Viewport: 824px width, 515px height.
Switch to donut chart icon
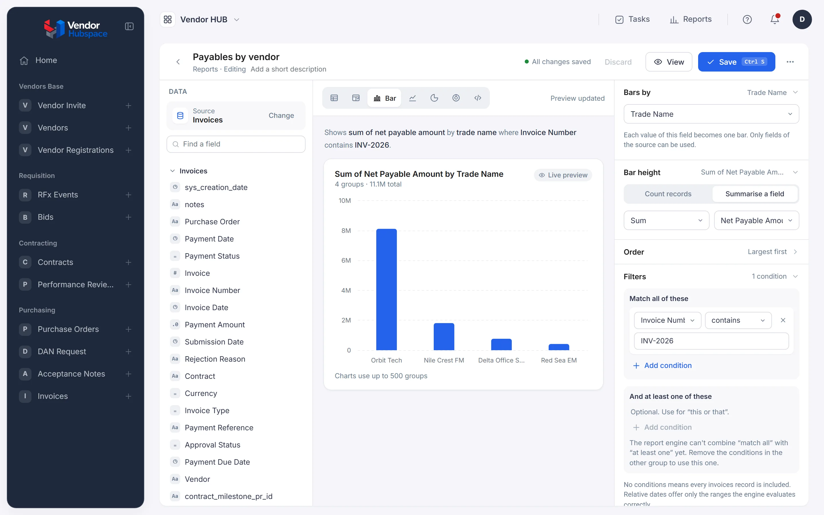[x=456, y=98]
